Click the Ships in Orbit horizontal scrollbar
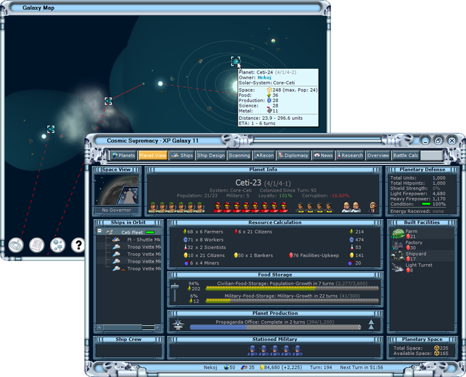 click(129, 328)
